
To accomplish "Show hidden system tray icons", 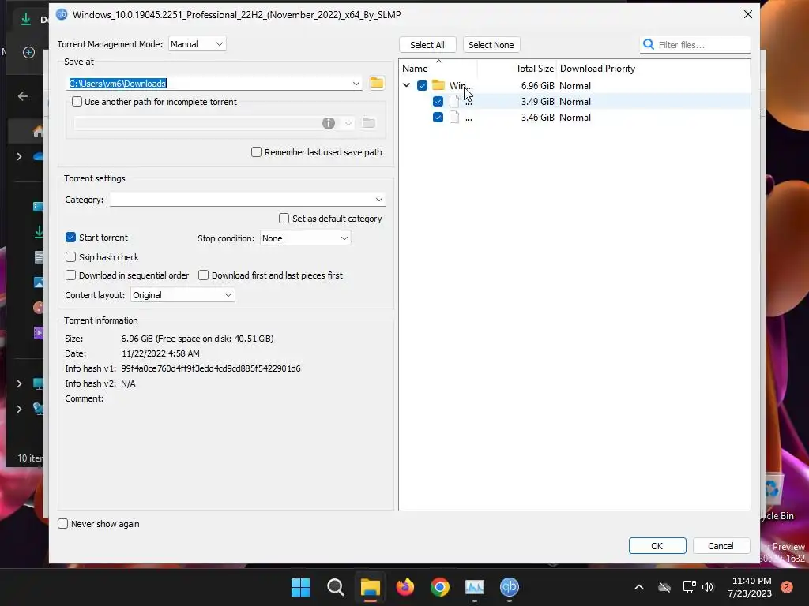I will (x=638, y=587).
